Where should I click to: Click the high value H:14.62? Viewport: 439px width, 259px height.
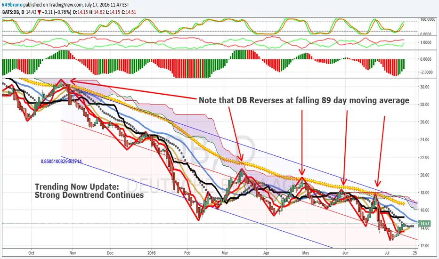tap(96, 12)
